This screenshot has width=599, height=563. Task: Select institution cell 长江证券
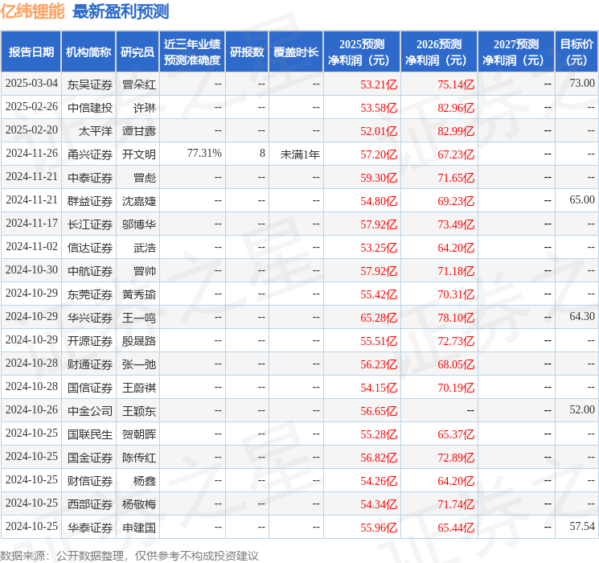[x=90, y=224]
